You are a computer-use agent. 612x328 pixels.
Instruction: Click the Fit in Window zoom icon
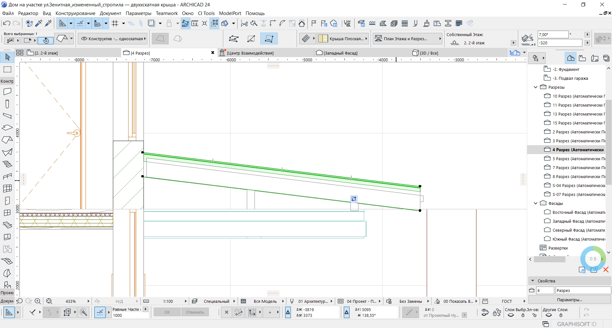click(x=49, y=301)
